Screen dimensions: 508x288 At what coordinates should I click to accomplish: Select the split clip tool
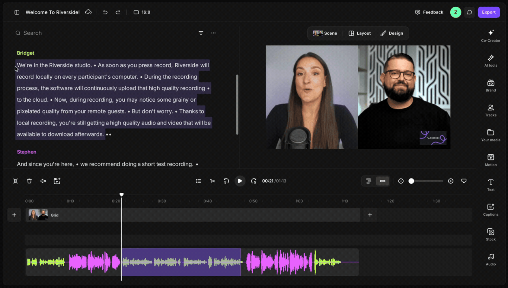click(16, 181)
